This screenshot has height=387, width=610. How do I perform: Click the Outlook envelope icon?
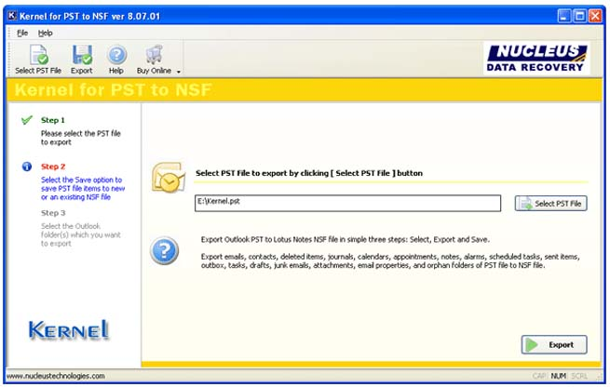[x=169, y=178]
